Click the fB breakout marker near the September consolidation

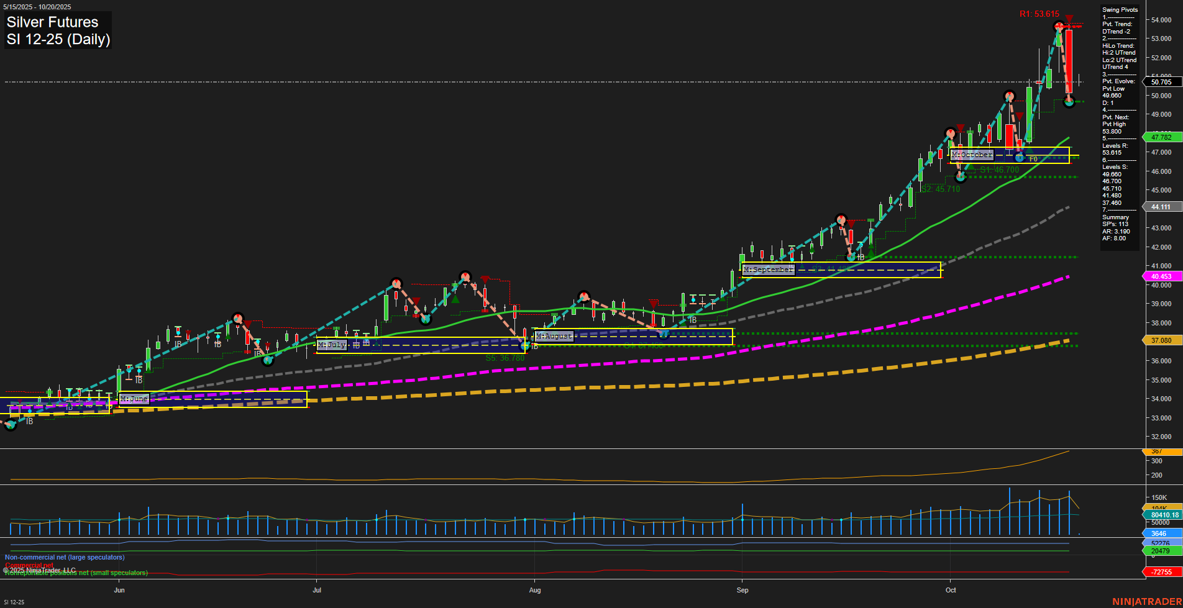(x=861, y=256)
